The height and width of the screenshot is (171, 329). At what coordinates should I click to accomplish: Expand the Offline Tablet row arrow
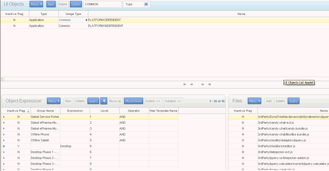pyautogui.click(x=4, y=140)
